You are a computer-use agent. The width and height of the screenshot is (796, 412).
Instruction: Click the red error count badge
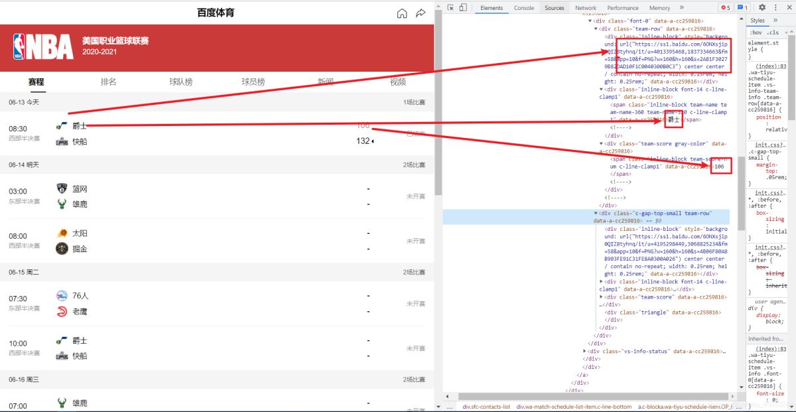(726, 7)
